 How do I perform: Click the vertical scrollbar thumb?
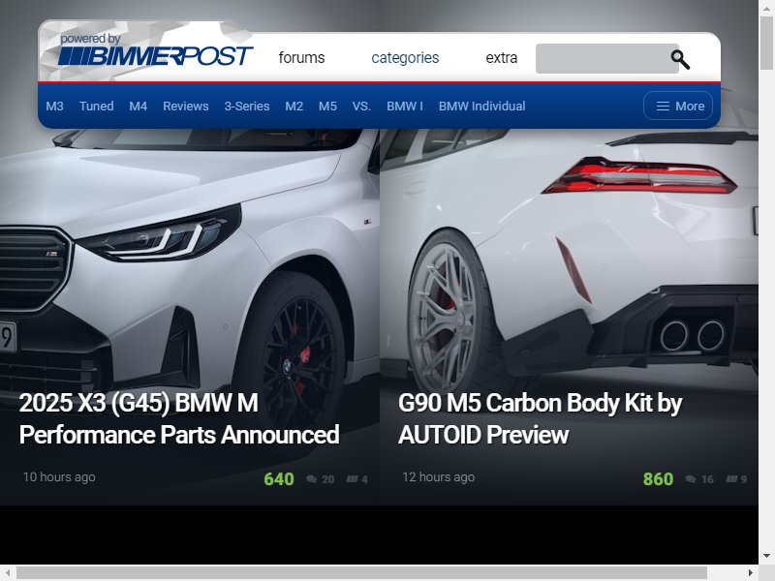pyautogui.click(x=766, y=44)
